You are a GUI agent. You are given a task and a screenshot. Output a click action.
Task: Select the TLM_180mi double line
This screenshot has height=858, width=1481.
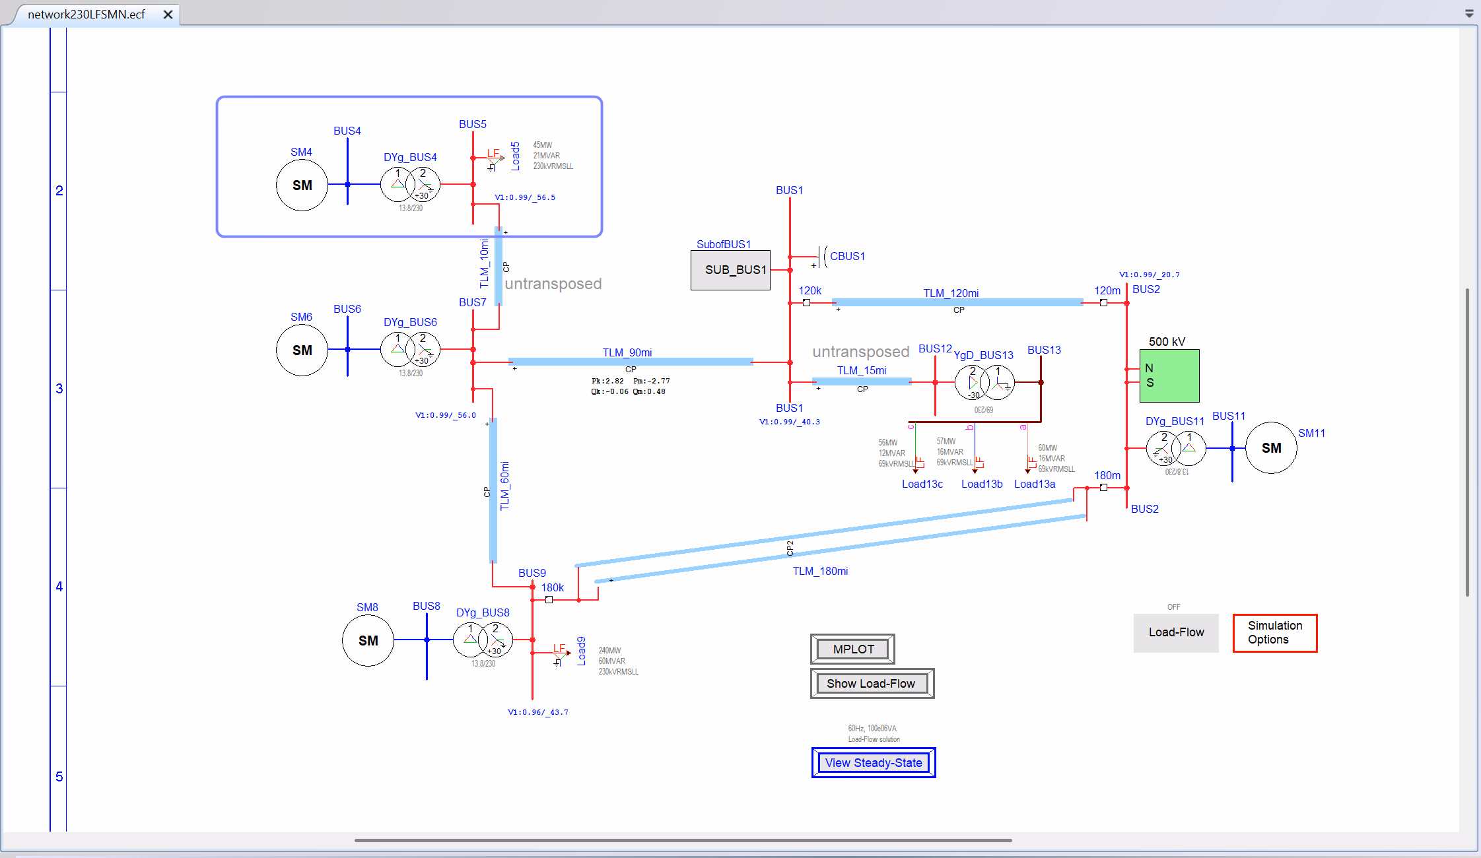click(831, 541)
